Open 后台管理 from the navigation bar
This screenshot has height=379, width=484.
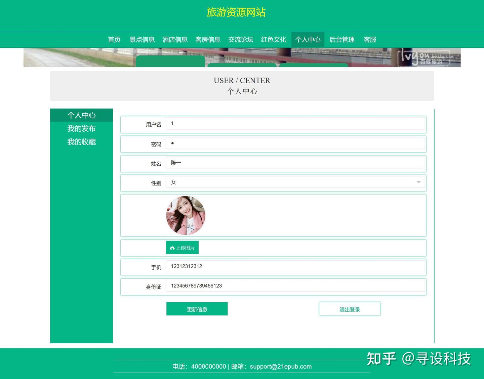coord(342,40)
